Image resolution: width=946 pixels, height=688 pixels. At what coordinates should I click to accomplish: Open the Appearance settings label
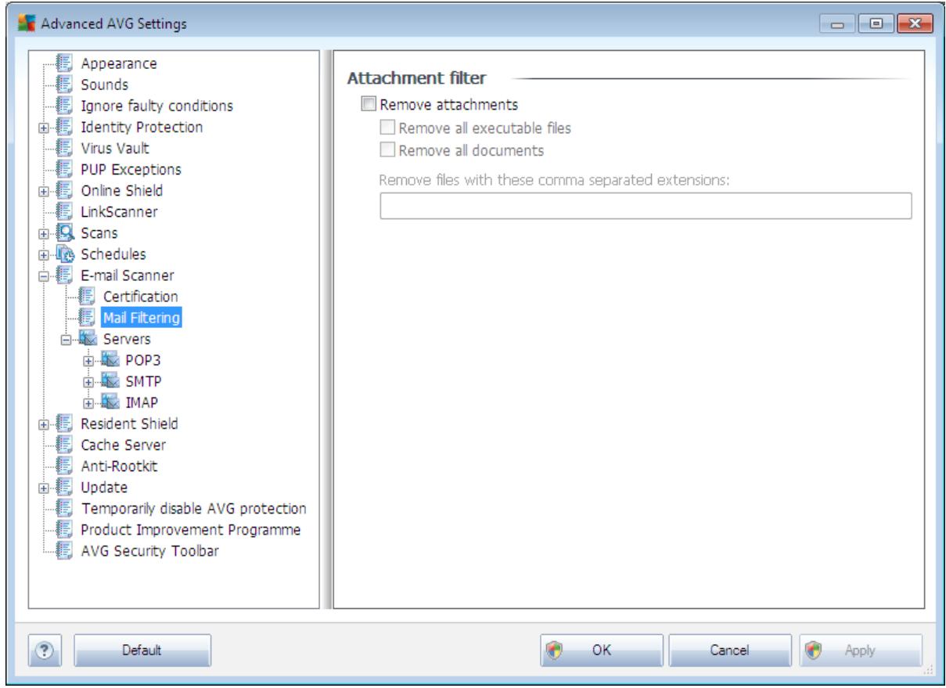[119, 63]
